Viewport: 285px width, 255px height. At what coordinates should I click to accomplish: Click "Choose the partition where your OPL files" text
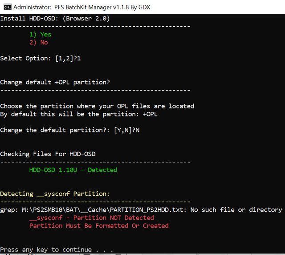97,106
